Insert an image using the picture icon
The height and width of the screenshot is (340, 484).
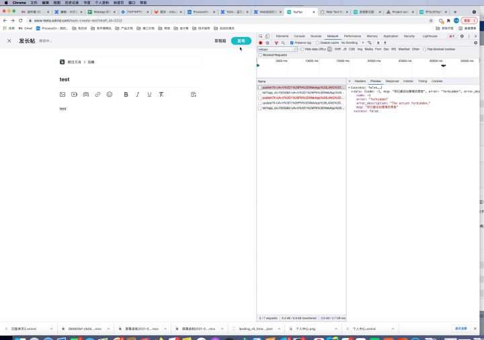pyautogui.click(x=63, y=94)
